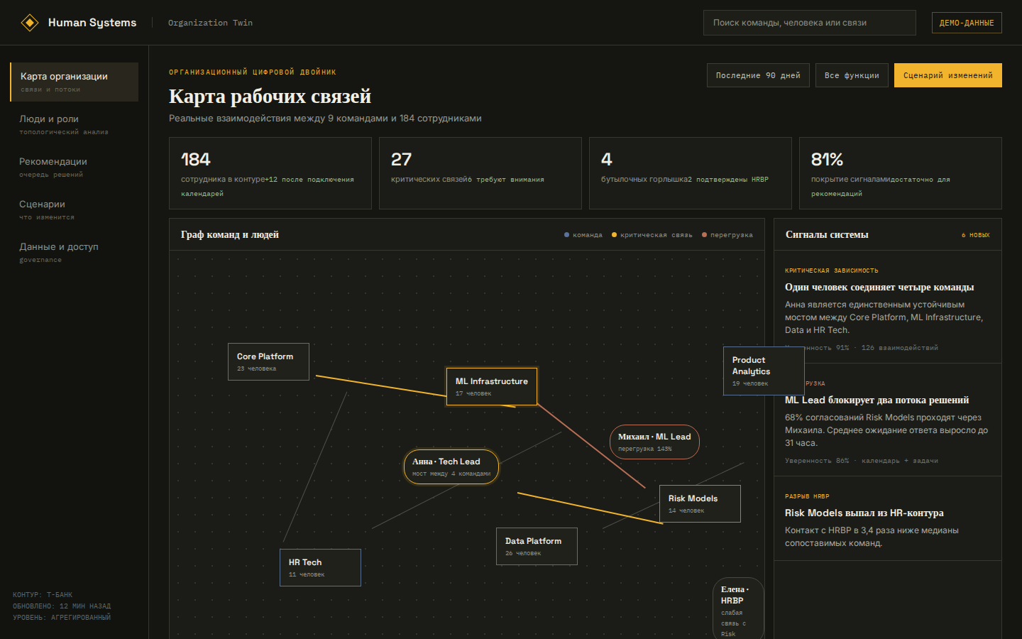Open Risk Models выпал из HR-контура signal
The height and width of the screenshot is (639, 1022).
click(x=888, y=518)
